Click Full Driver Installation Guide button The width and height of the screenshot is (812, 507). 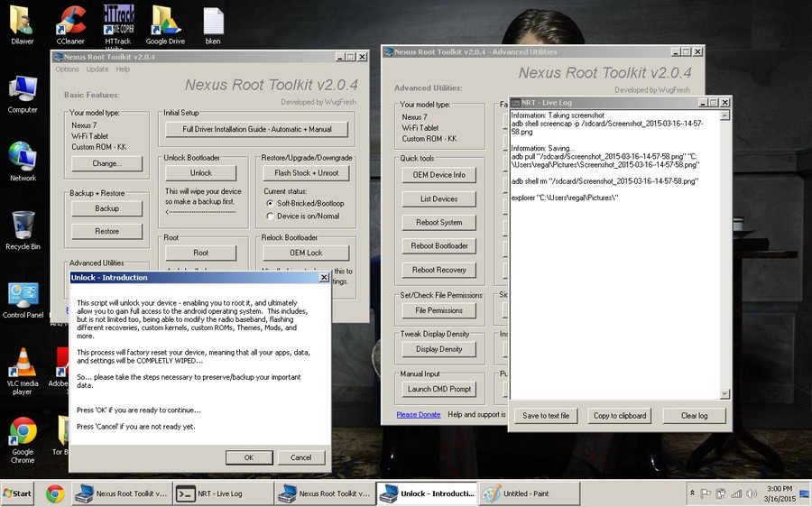pos(257,129)
